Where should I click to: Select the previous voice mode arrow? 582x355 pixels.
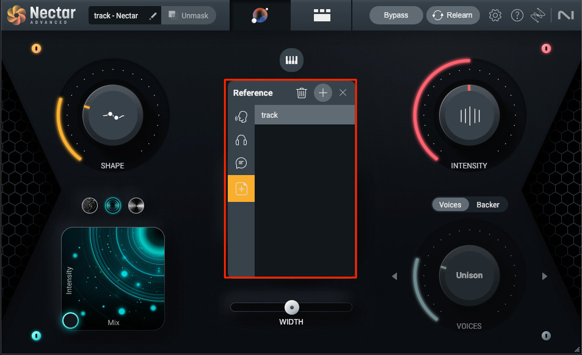(x=395, y=276)
